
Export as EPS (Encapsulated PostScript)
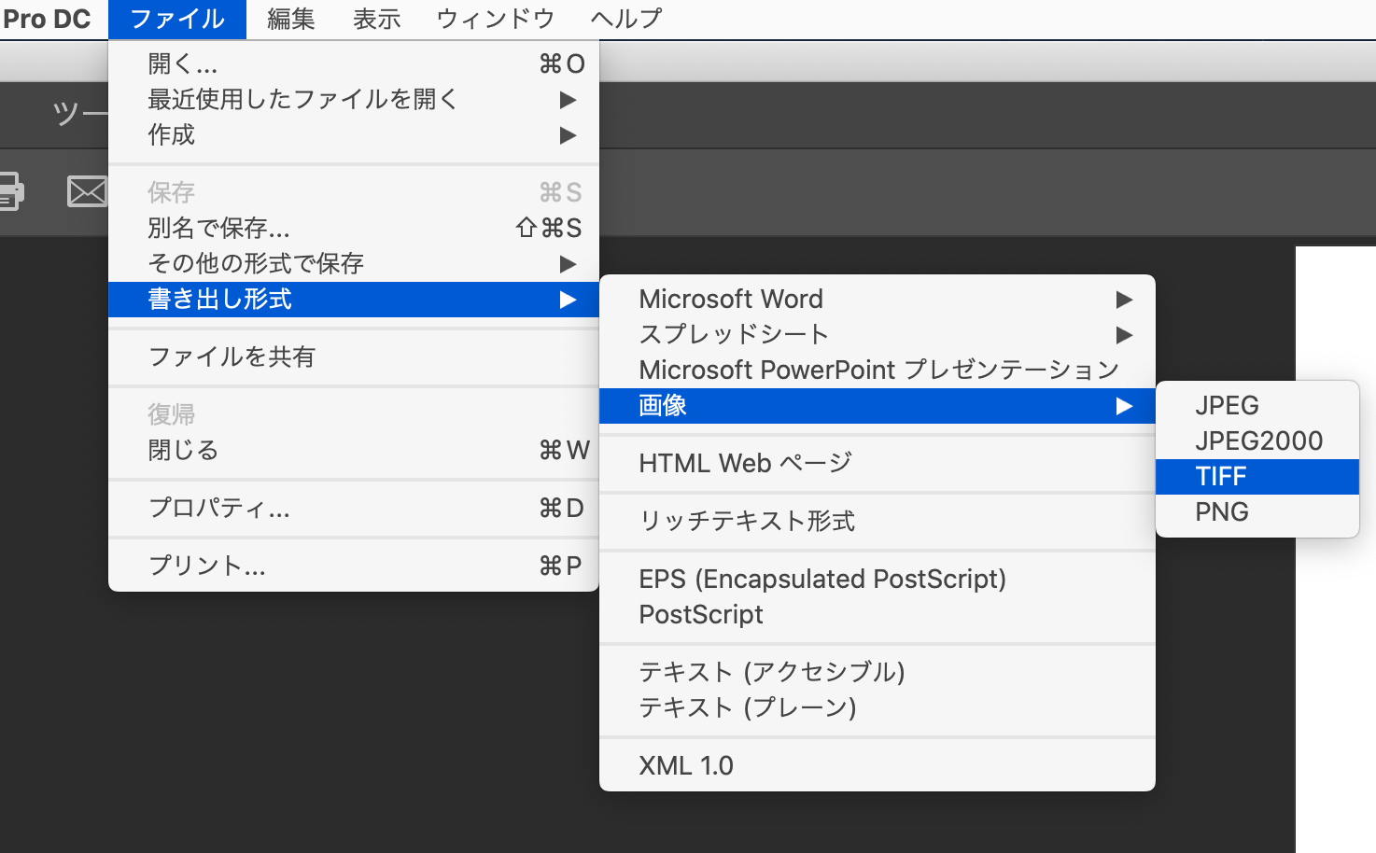(x=878, y=579)
